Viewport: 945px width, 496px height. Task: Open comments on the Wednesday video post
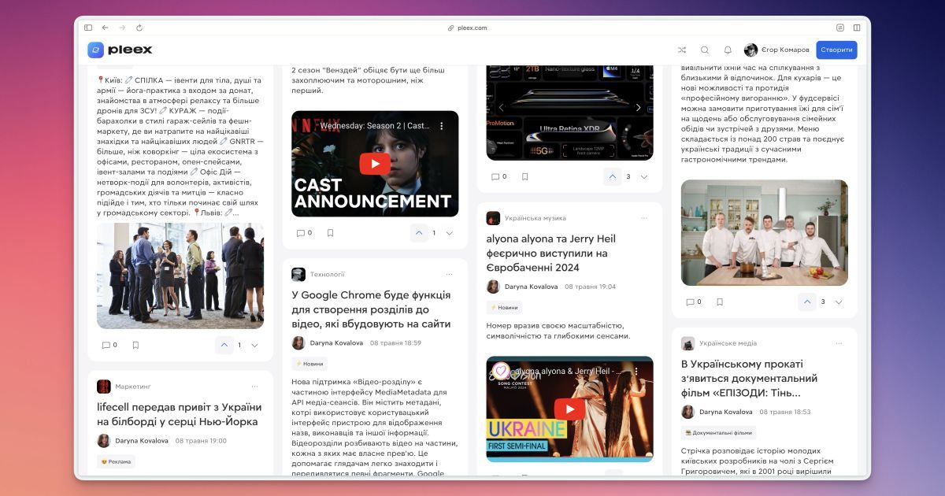click(304, 233)
